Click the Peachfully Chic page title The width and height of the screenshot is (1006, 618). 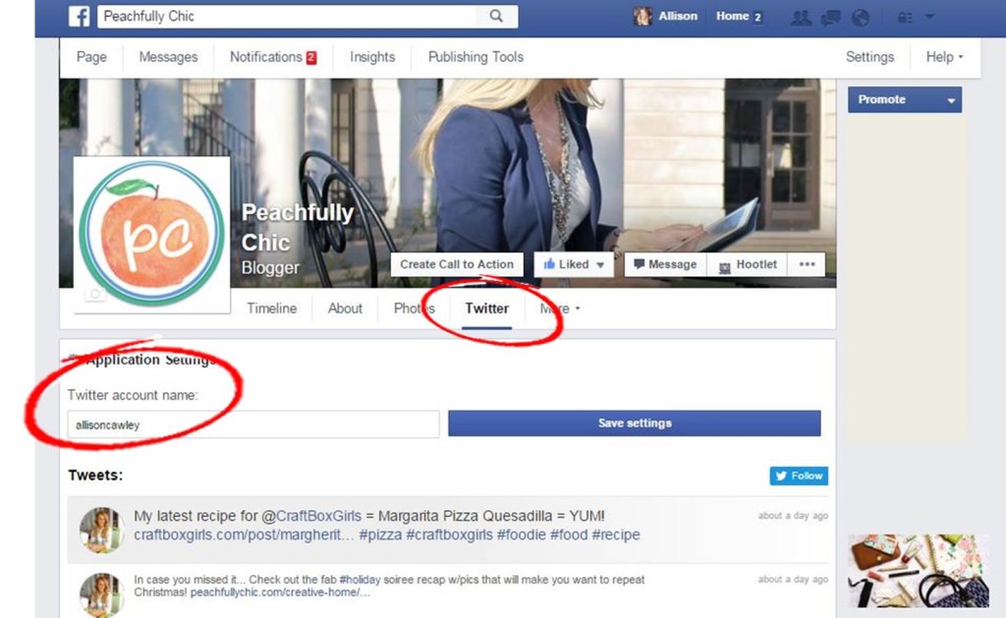click(298, 227)
